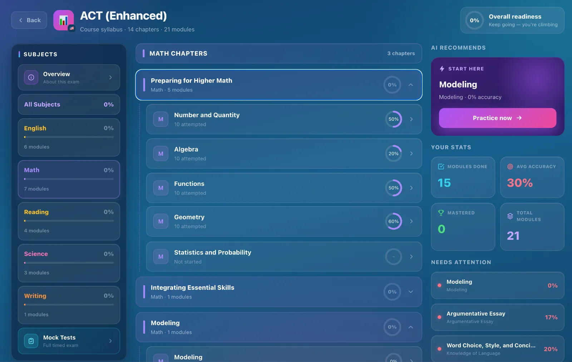The height and width of the screenshot is (362, 572).
Task: Click the 50% ring on Number and Quantity
Action: pyautogui.click(x=394, y=119)
